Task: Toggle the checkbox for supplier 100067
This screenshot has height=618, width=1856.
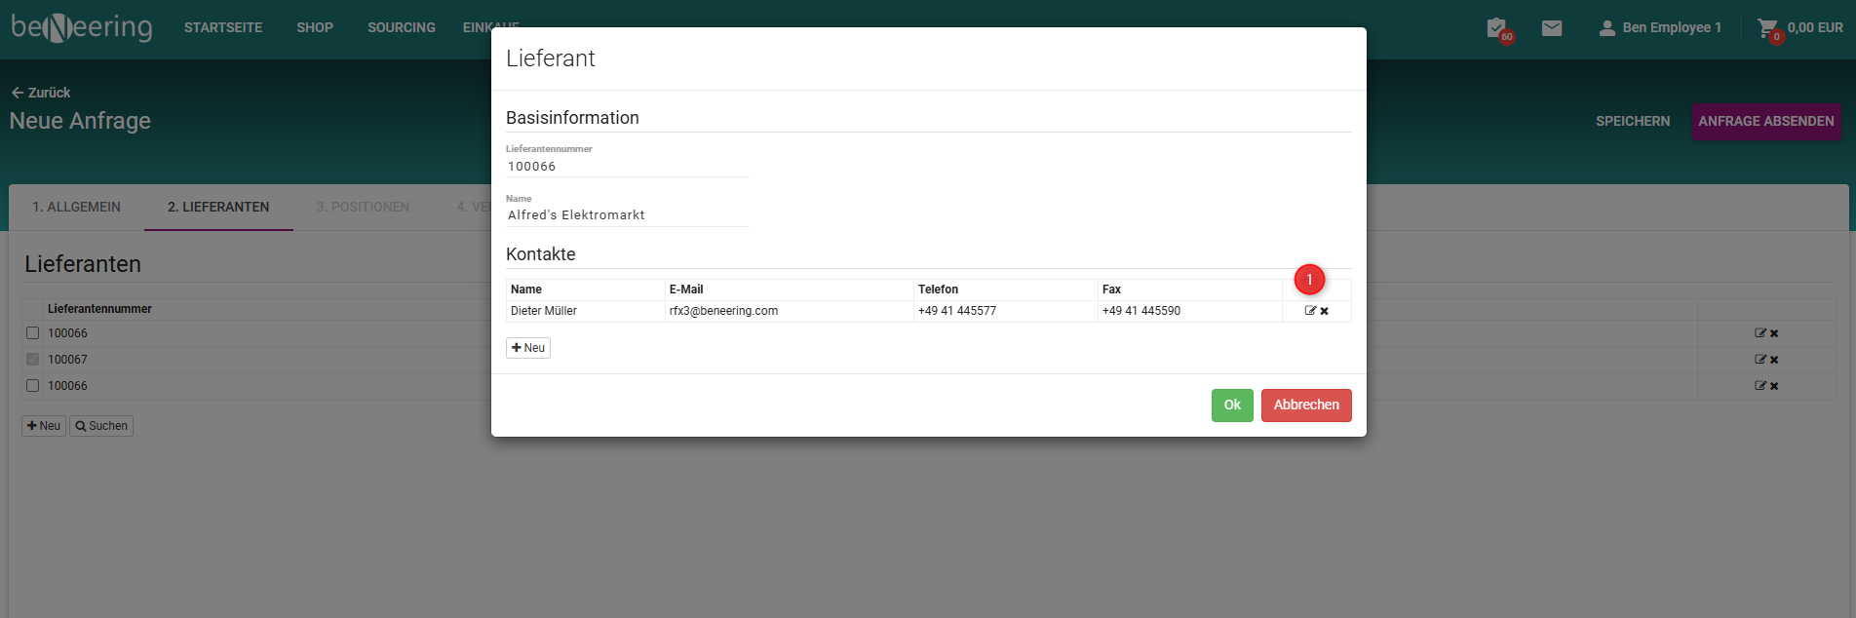Action: click(33, 360)
